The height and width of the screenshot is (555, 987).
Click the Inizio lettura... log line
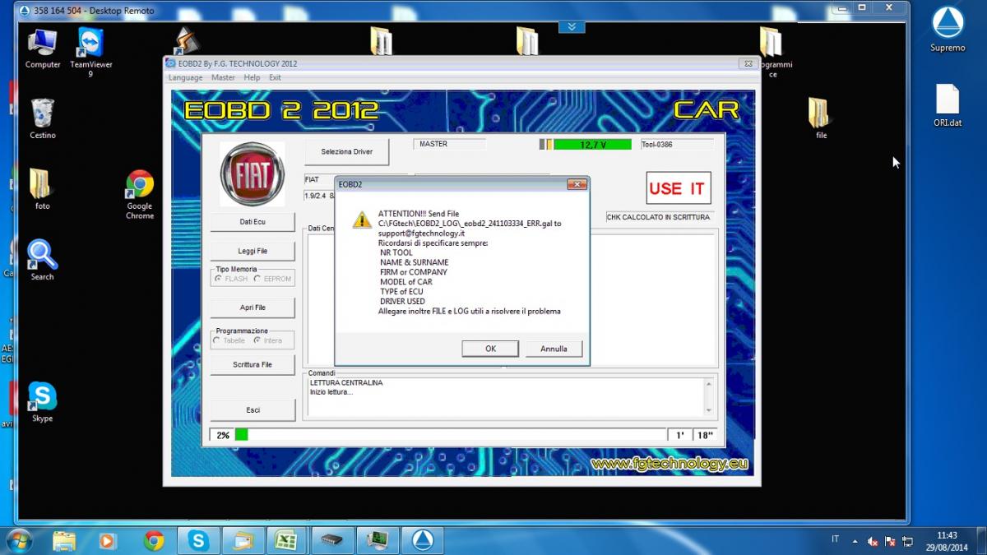point(331,391)
